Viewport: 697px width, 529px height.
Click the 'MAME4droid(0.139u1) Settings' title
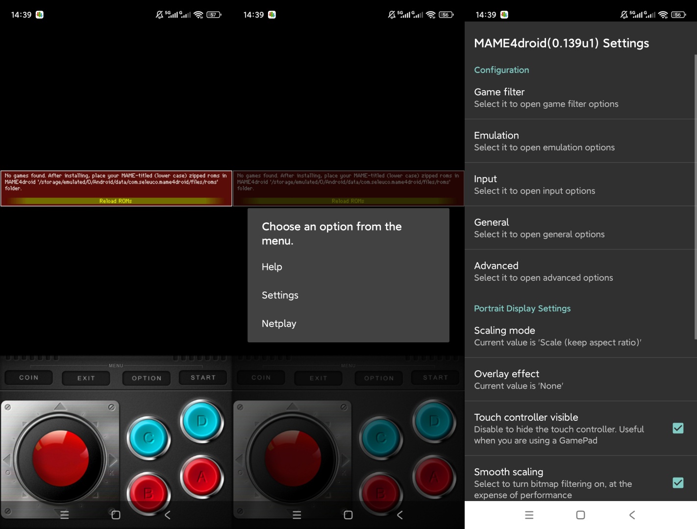click(562, 43)
